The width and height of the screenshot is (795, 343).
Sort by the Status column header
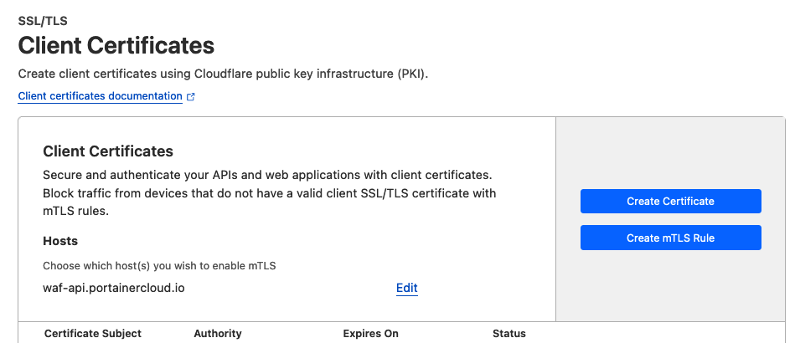click(x=509, y=333)
